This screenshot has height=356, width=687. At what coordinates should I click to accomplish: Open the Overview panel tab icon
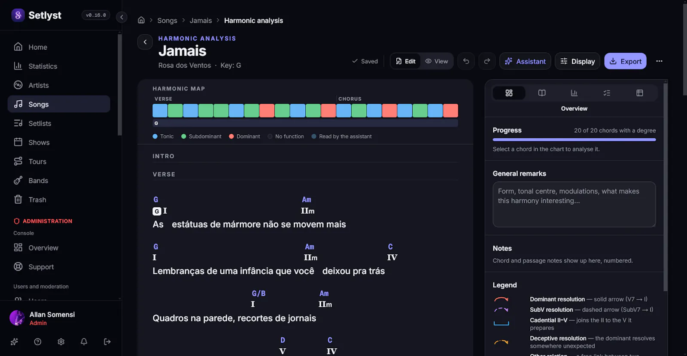[x=509, y=93]
